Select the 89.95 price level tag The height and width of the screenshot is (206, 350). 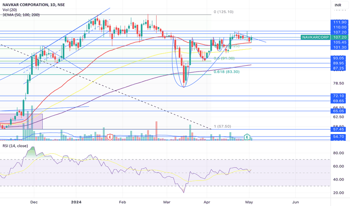tap(338, 63)
